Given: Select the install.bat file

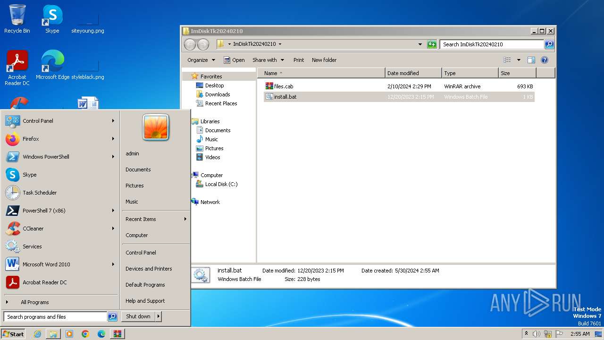Looking at the screenshot, I should click(399, 97).
